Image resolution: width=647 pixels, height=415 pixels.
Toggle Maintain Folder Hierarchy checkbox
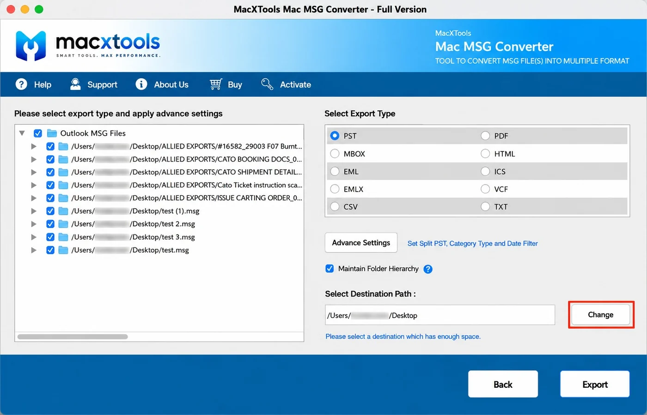pos(330,269)
